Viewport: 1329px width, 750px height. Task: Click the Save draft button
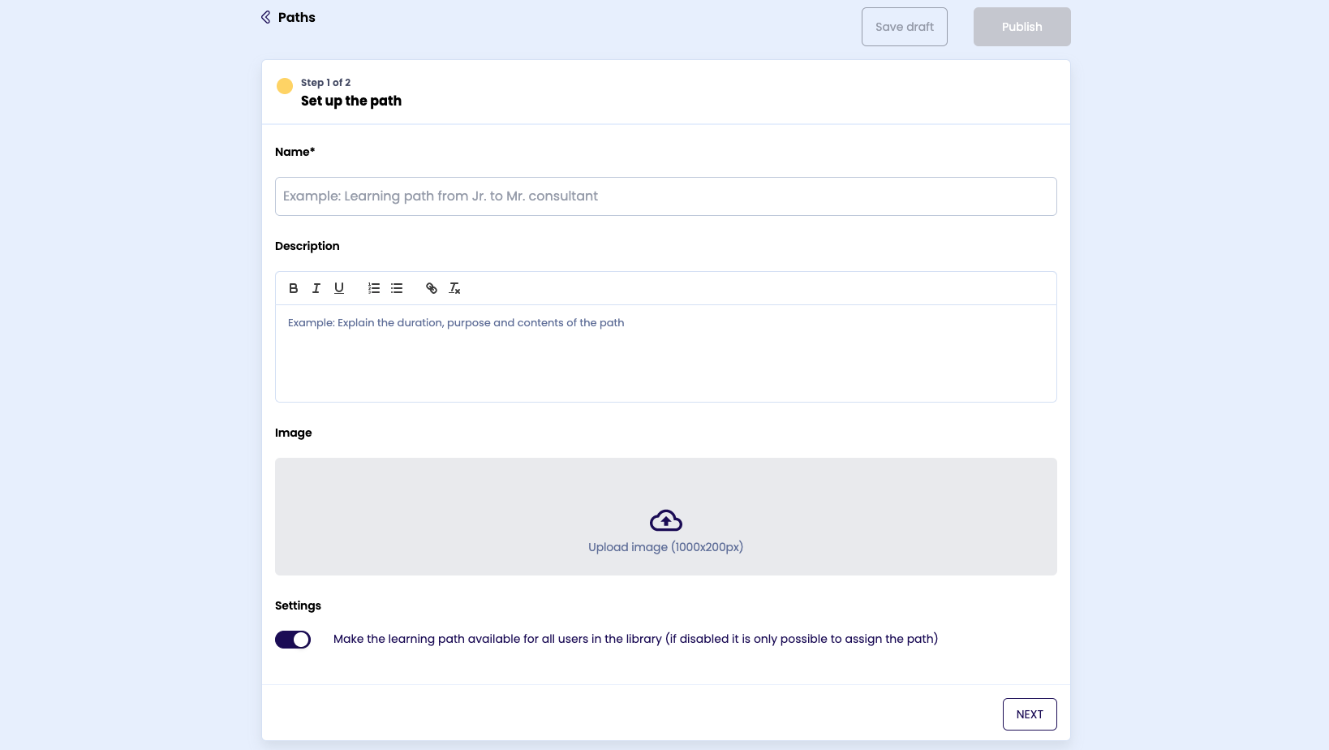coord(904,27)
